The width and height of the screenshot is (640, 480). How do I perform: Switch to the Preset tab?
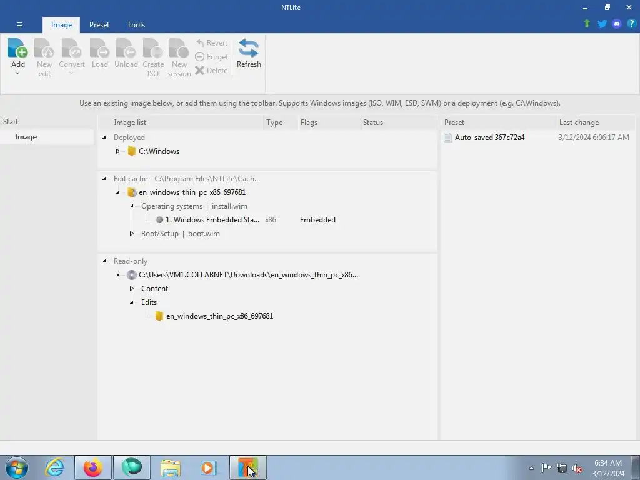pos(99,25)
